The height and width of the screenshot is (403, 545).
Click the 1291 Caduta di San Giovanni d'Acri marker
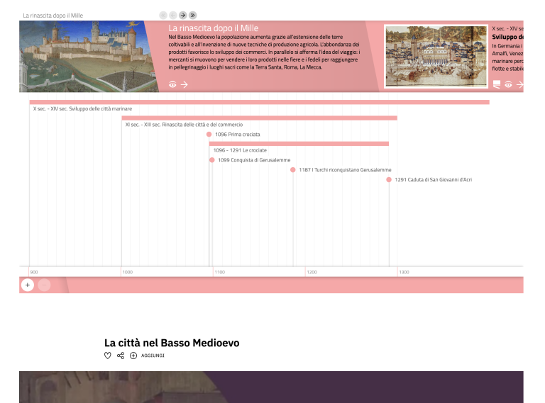coord(389,180)
